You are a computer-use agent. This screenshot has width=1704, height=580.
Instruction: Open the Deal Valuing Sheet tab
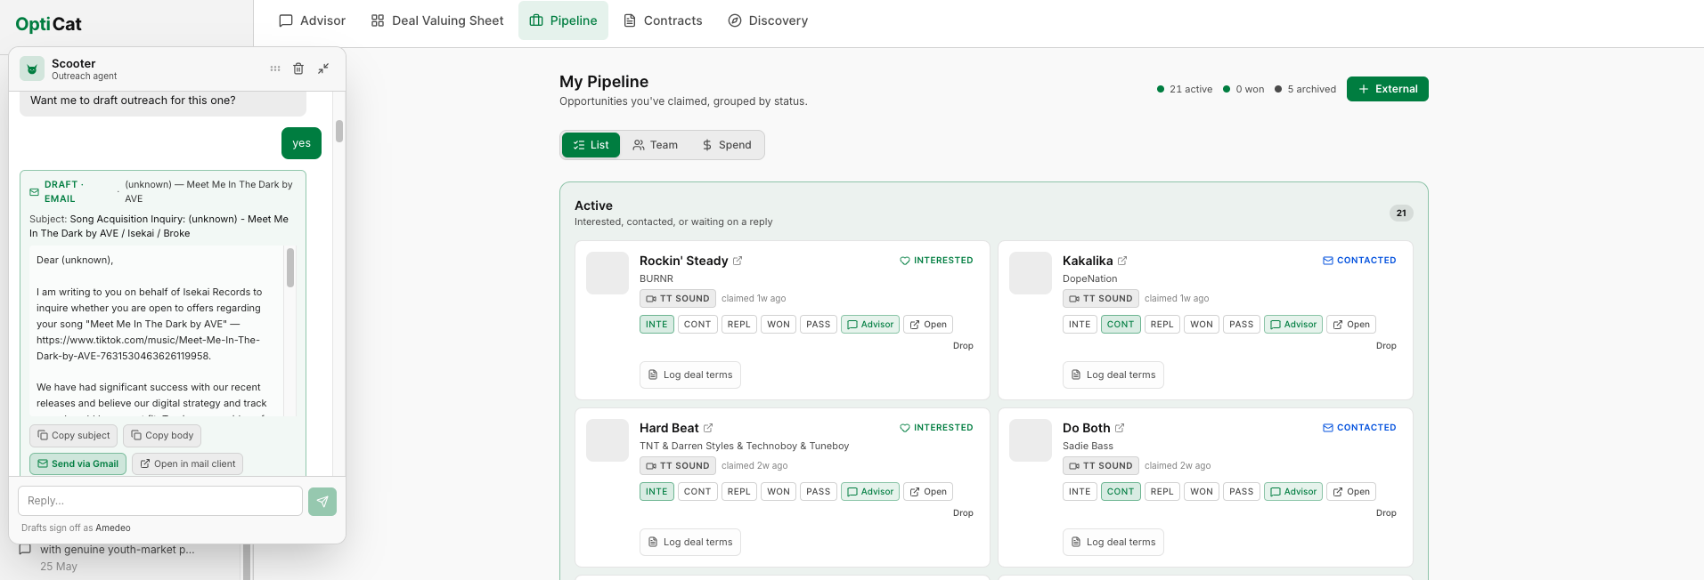point(437,20)
